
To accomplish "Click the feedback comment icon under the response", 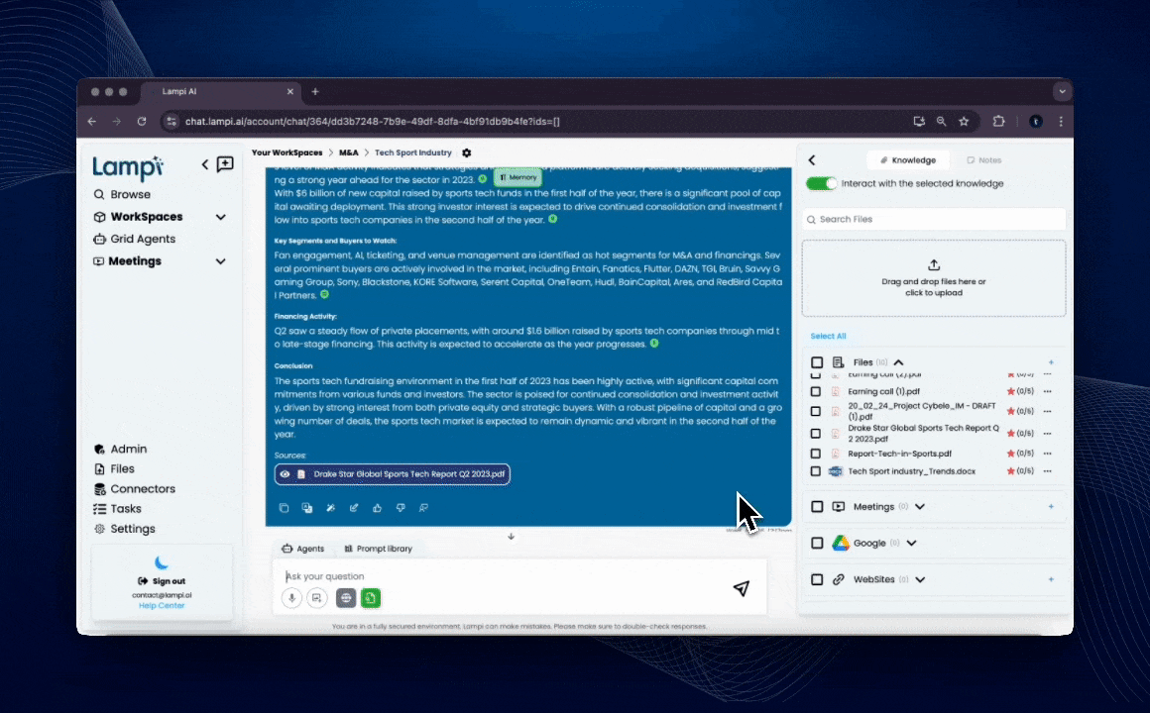I will 424,508.
